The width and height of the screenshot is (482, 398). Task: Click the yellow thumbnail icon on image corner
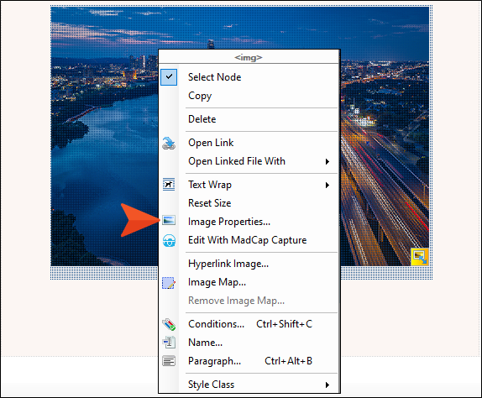[420, 257]
